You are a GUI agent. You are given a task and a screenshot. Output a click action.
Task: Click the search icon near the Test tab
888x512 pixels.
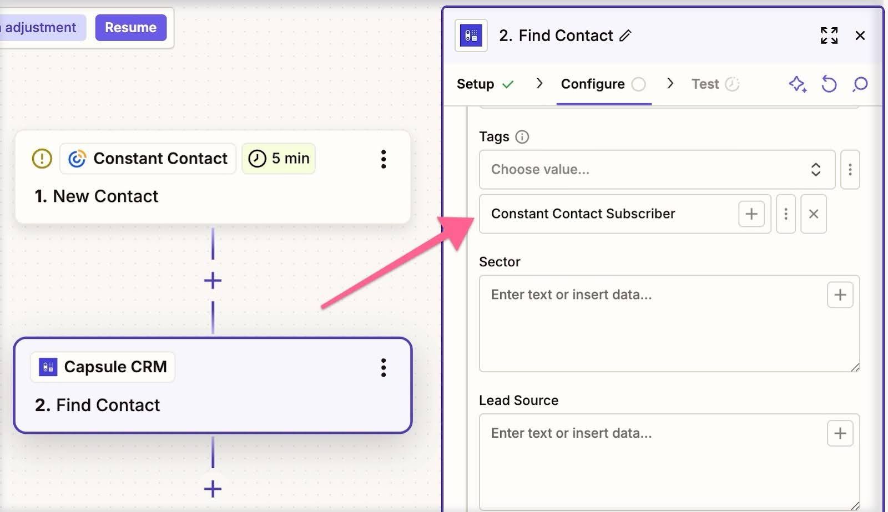coord(859,84)
